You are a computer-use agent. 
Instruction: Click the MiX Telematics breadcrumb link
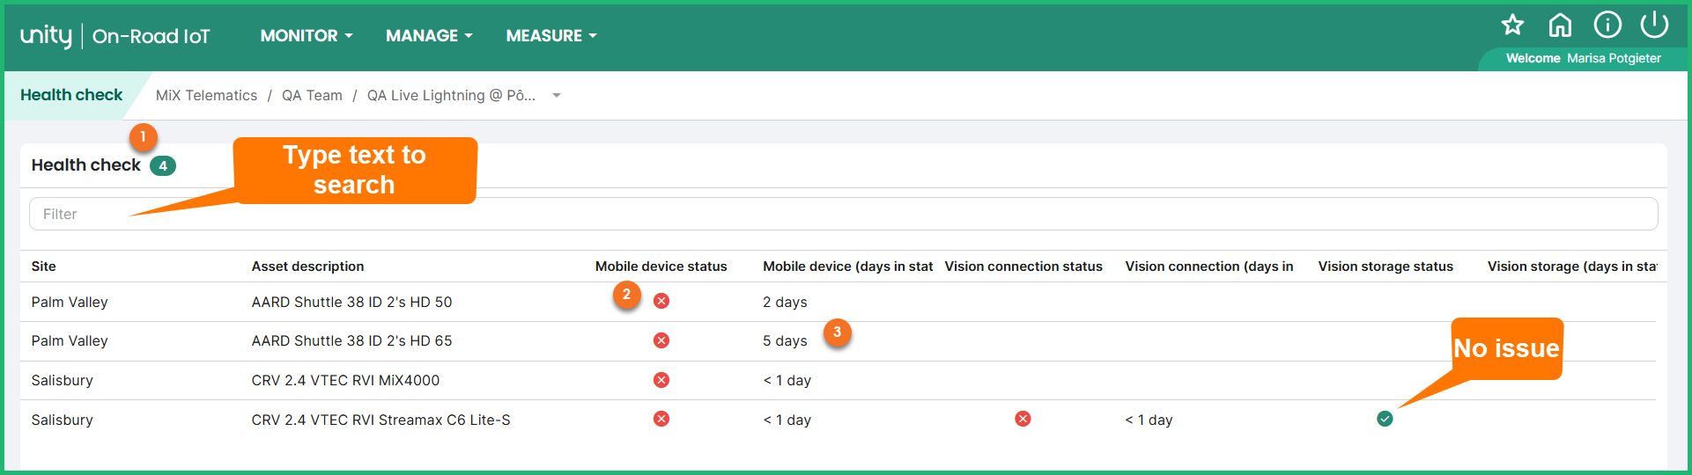tap(206, 96)
